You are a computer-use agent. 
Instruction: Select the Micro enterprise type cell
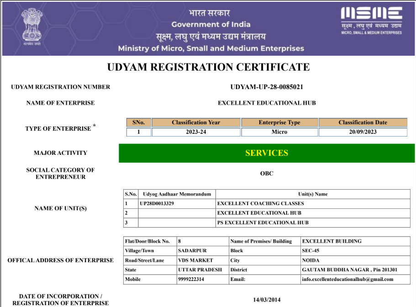pos(279,132)
